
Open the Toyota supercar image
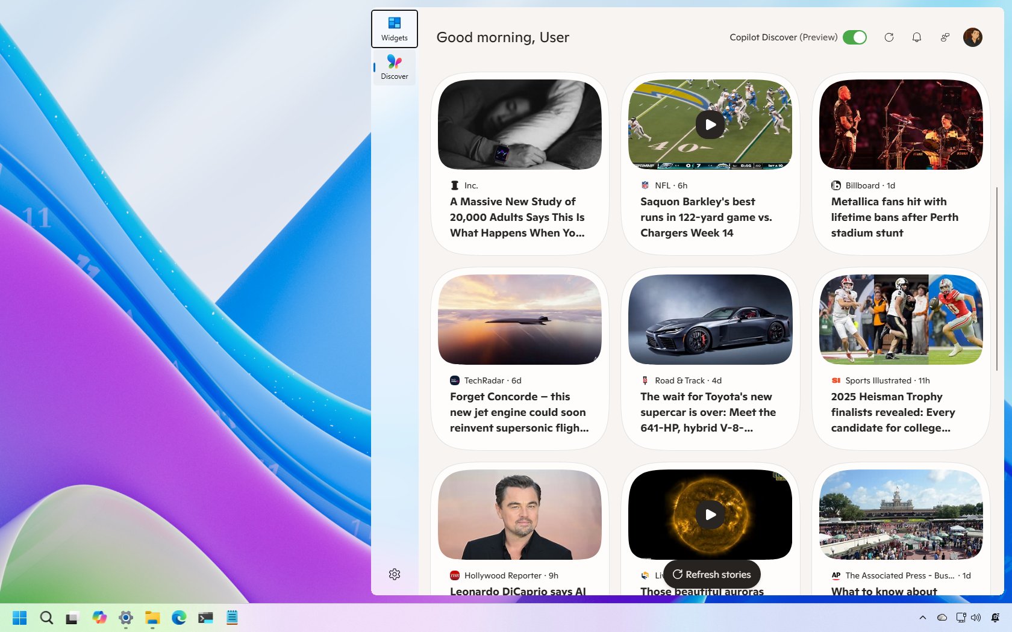(x=710, y=320)
